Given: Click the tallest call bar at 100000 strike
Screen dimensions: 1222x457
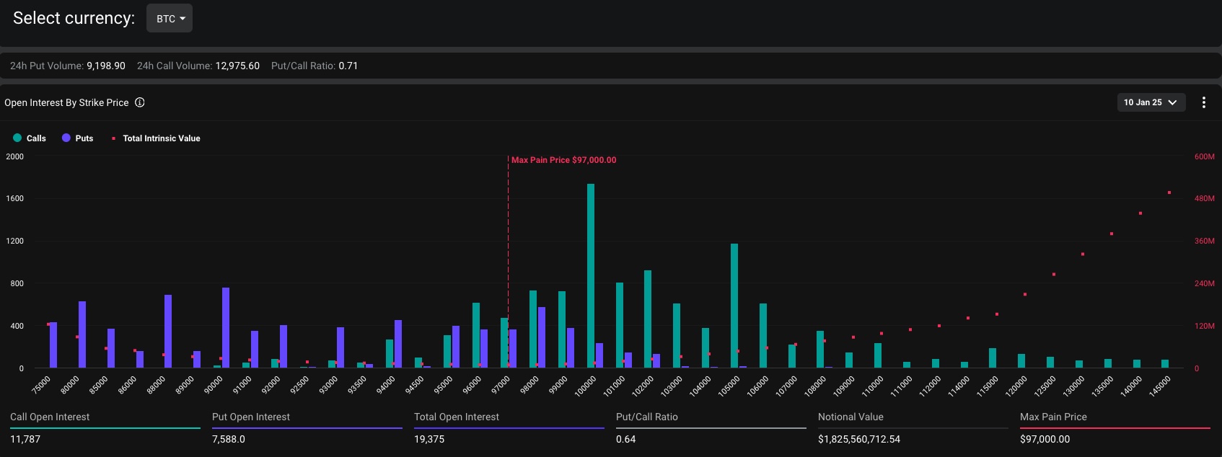Looking at the screenshot, I should [591, 275].
